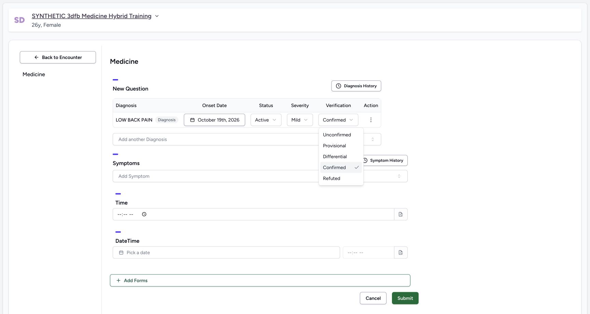Select Medicine in the sidebar
Image resolution: width=590 pixels, height=314 pixels.
tap(34, 74)
